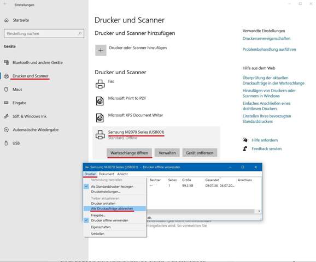Screen dimensions: 316x262
Task: Click scrollbar right arrow in queue window
Action: [259, 211]
